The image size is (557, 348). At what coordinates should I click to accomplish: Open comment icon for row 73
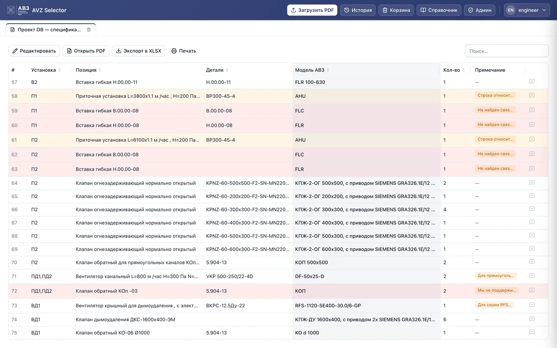532,305
